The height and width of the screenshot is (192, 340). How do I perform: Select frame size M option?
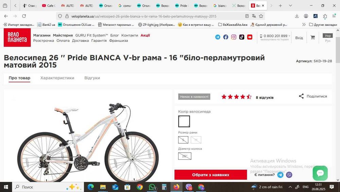(x=196, y=140)
